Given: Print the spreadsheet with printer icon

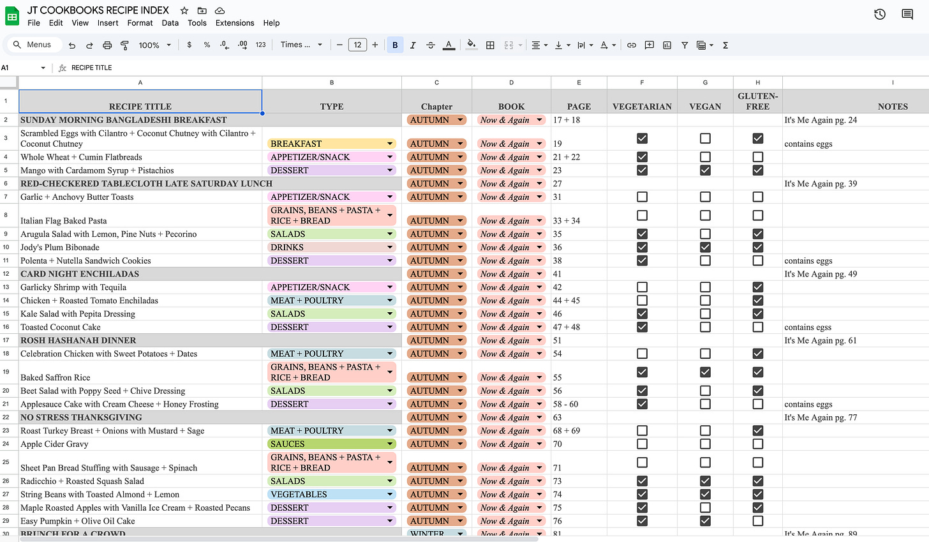Looking at the screenshot, I should click(107, 45).
